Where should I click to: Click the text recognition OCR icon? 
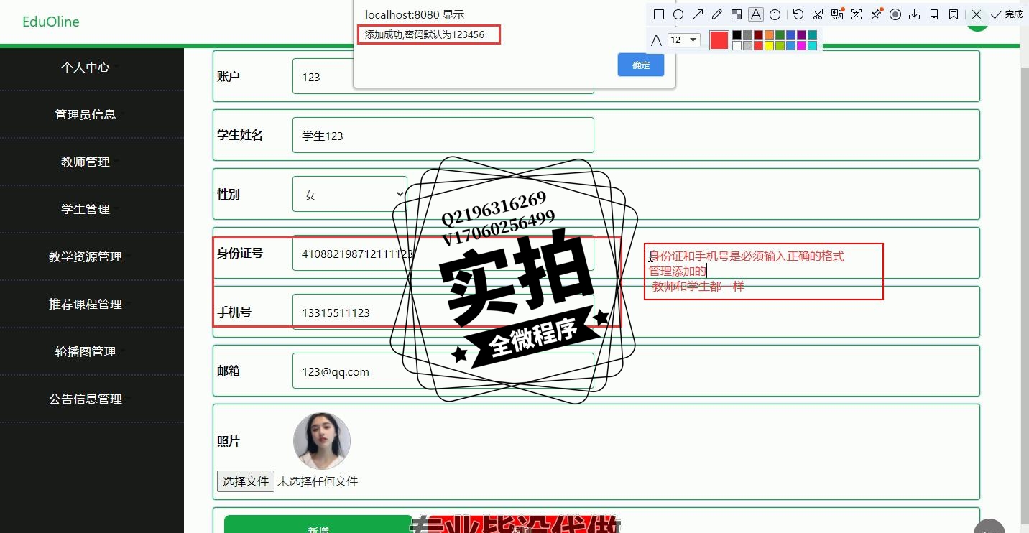[x=857, y=14]
